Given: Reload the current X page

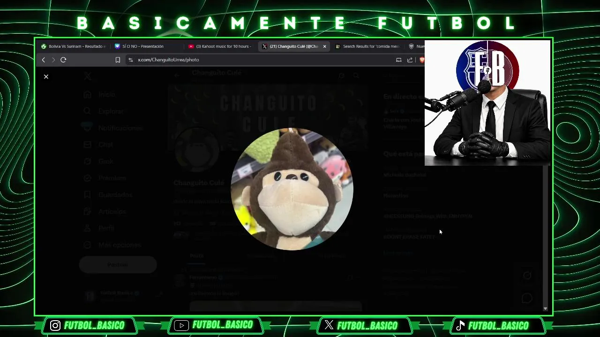Looking at the screenshot, I should pyautogui.click(x=63, y=60).
